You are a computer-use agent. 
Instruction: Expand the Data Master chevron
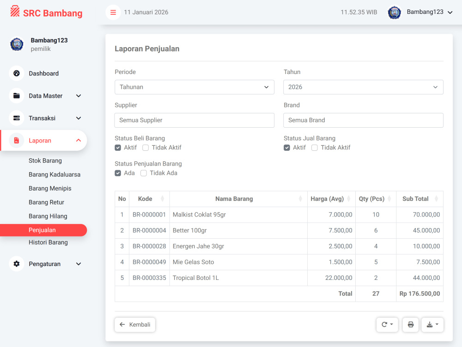click(79, 96)
